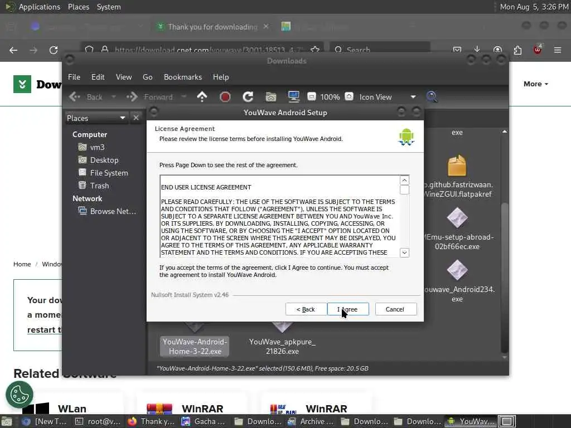
Task: Select MEmu-setup-abroad exe file icon
Action: click(457, 218)
